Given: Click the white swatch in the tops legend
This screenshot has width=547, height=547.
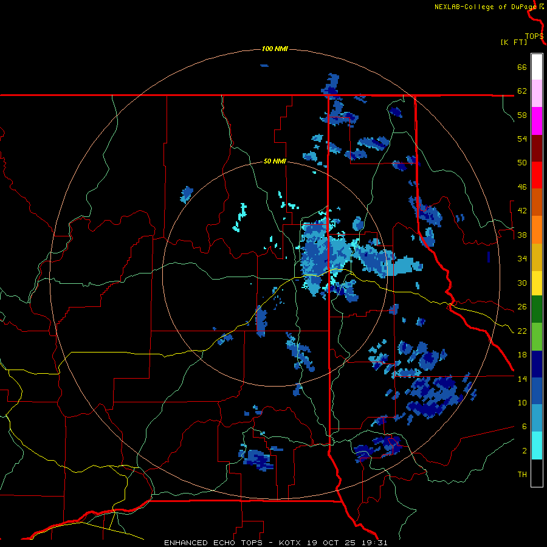Looking at the screenshot, I should tap(537, 67).
